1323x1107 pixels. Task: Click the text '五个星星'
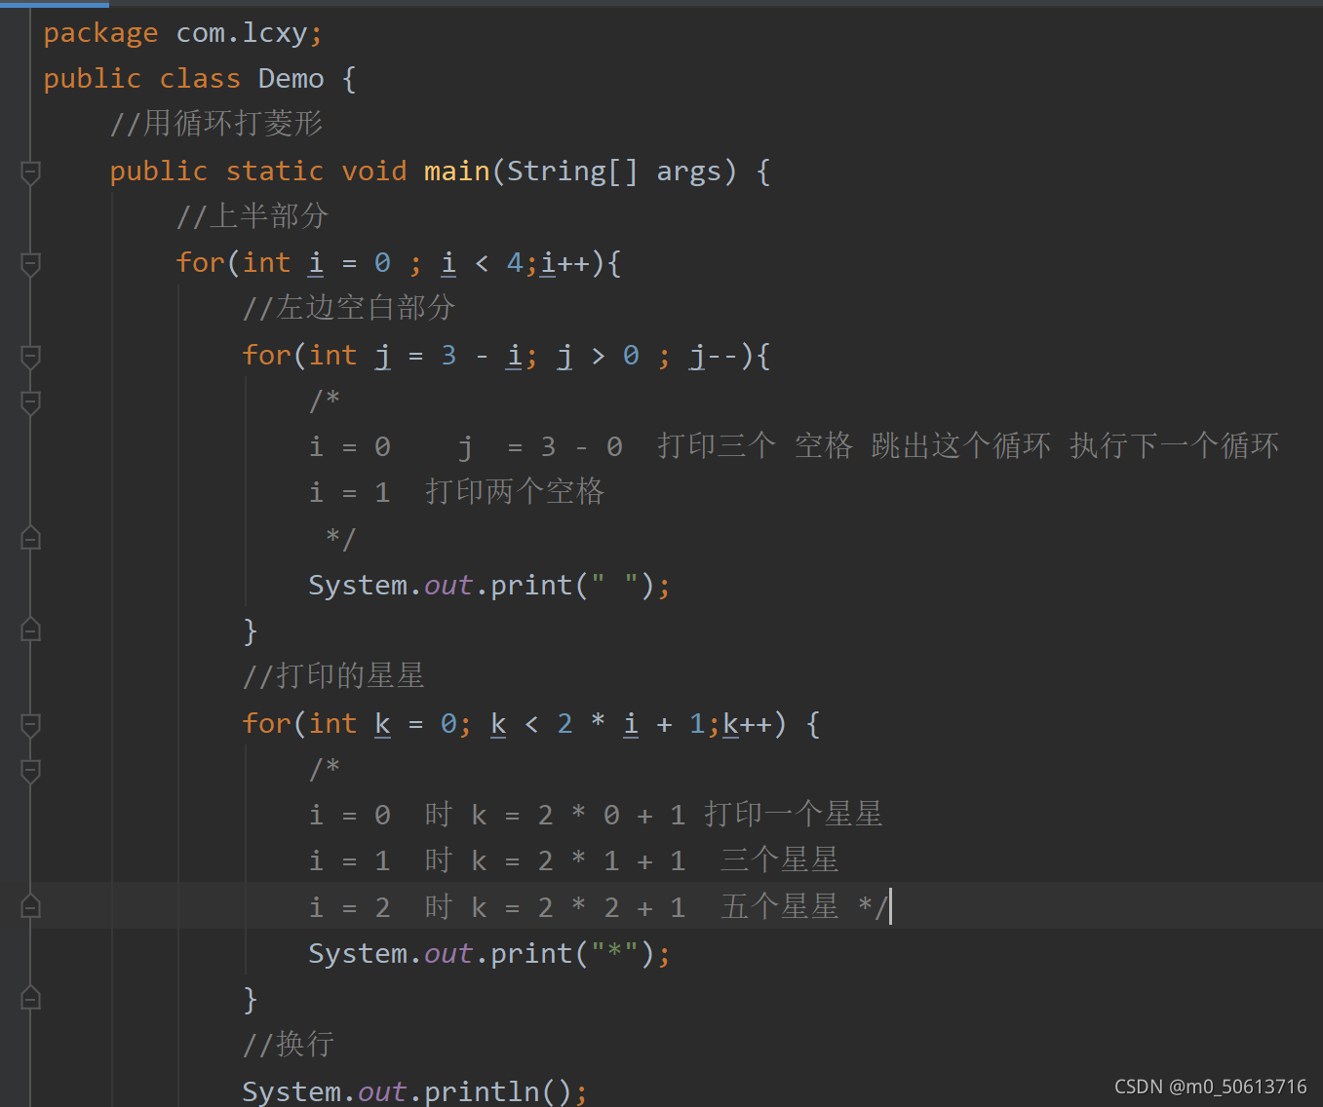(779, 907)
